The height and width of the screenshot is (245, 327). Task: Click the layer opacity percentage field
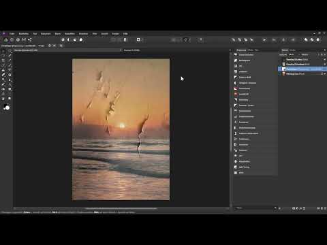click(292, 54)
